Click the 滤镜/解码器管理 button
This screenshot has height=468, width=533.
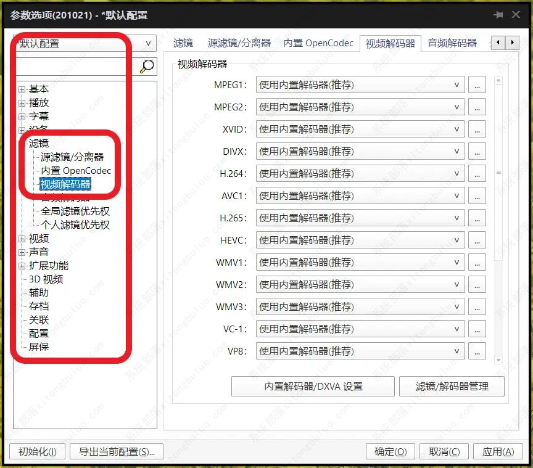pyautogui.click(x=452, y=387)
